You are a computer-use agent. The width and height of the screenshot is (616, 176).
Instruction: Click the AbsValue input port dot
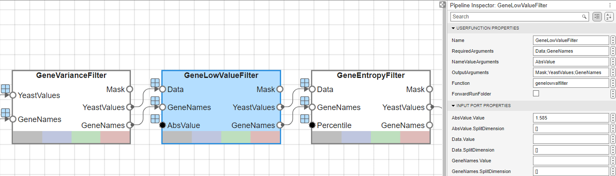pos(163,125)
